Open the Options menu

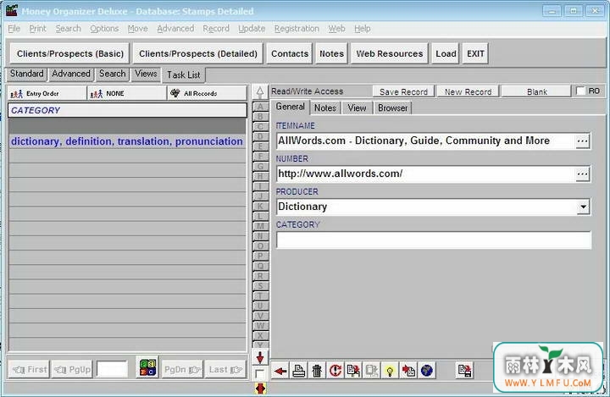click(x=104, y=29)
